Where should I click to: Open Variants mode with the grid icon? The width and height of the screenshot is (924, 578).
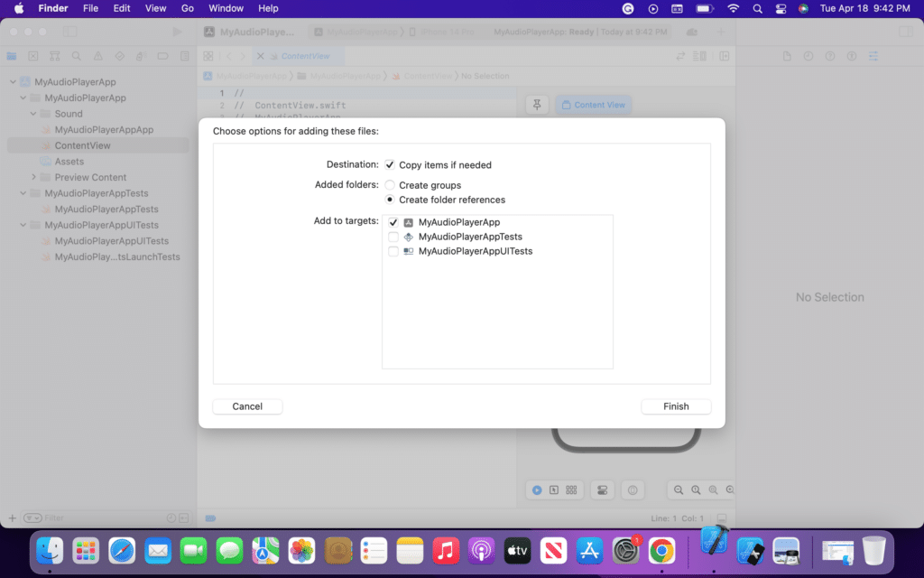coord(571,489)
